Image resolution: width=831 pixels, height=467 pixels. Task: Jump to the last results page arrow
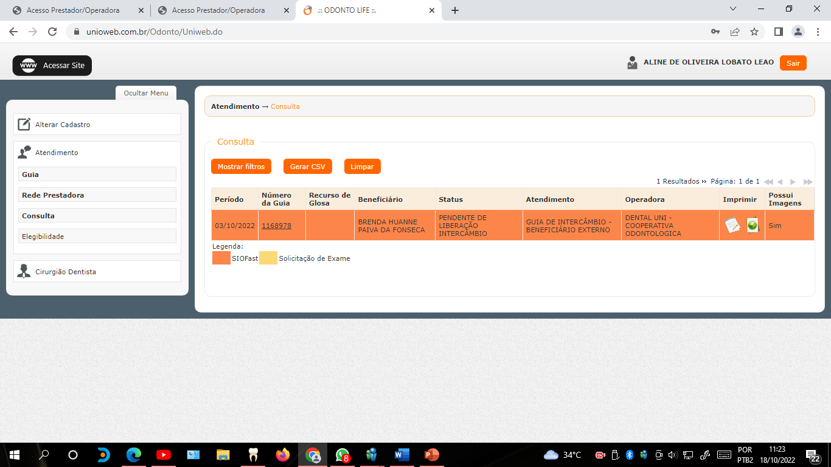point(808,182)
